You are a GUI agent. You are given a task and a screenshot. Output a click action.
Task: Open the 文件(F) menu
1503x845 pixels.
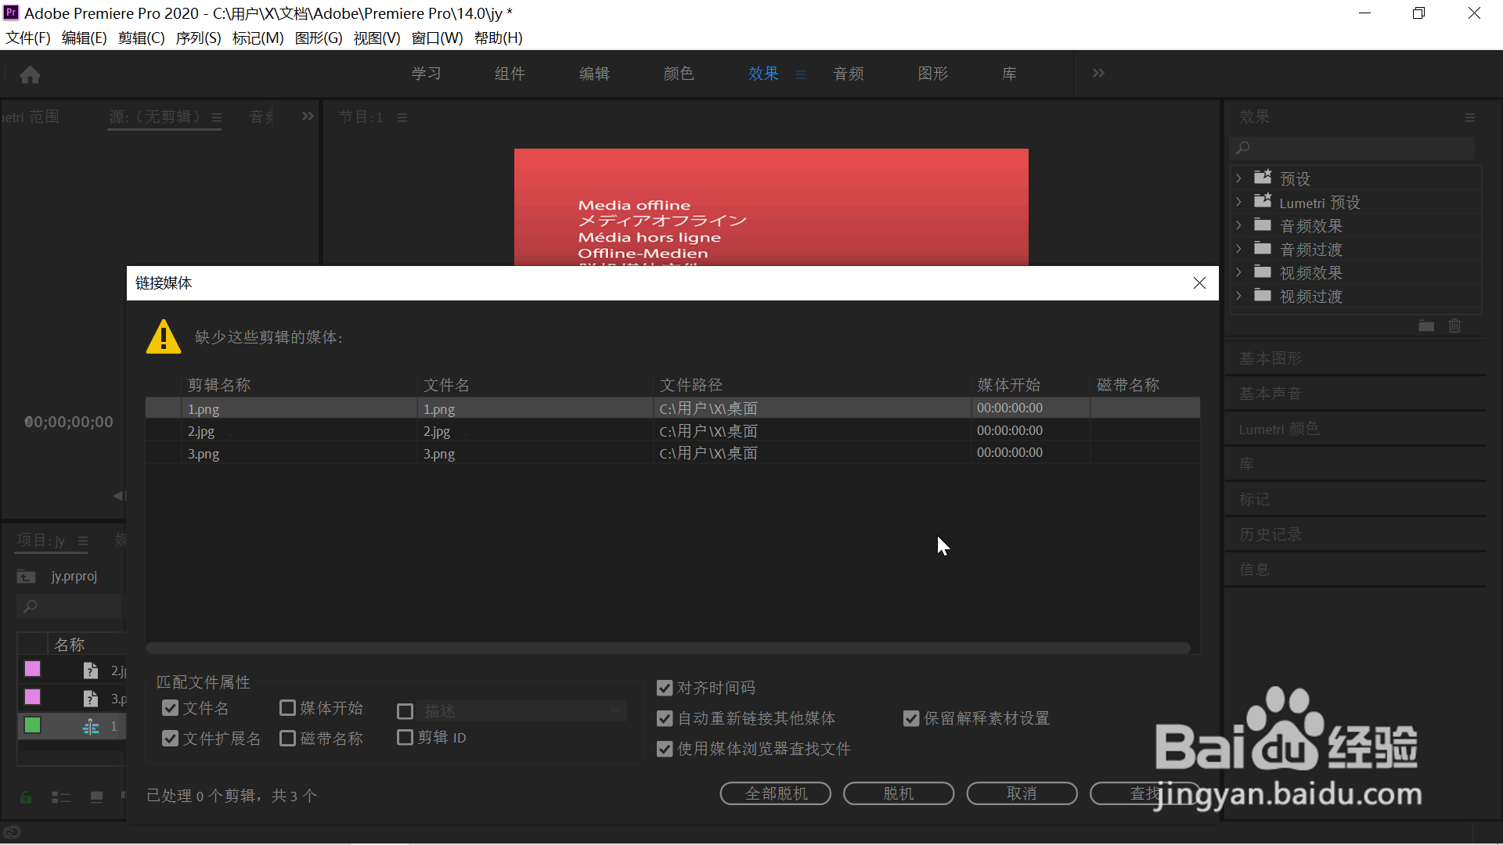point(28,38)
